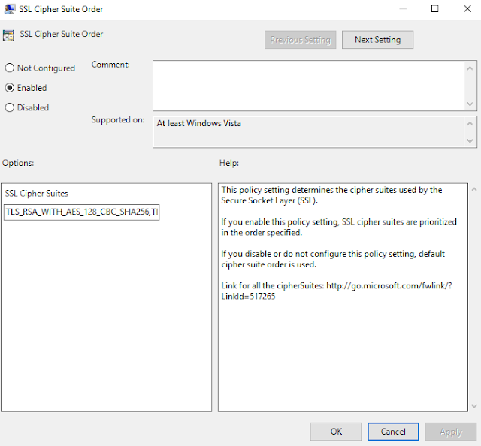Viewport: 481px width, 446px height.
Task: Select the Disabled radio button
Action: pyautogui.click(x=10, y=107)
